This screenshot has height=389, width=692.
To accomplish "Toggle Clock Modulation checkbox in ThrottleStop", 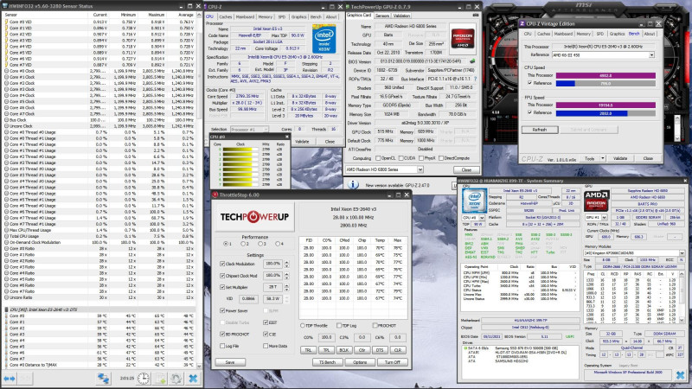I will point(222,264).
